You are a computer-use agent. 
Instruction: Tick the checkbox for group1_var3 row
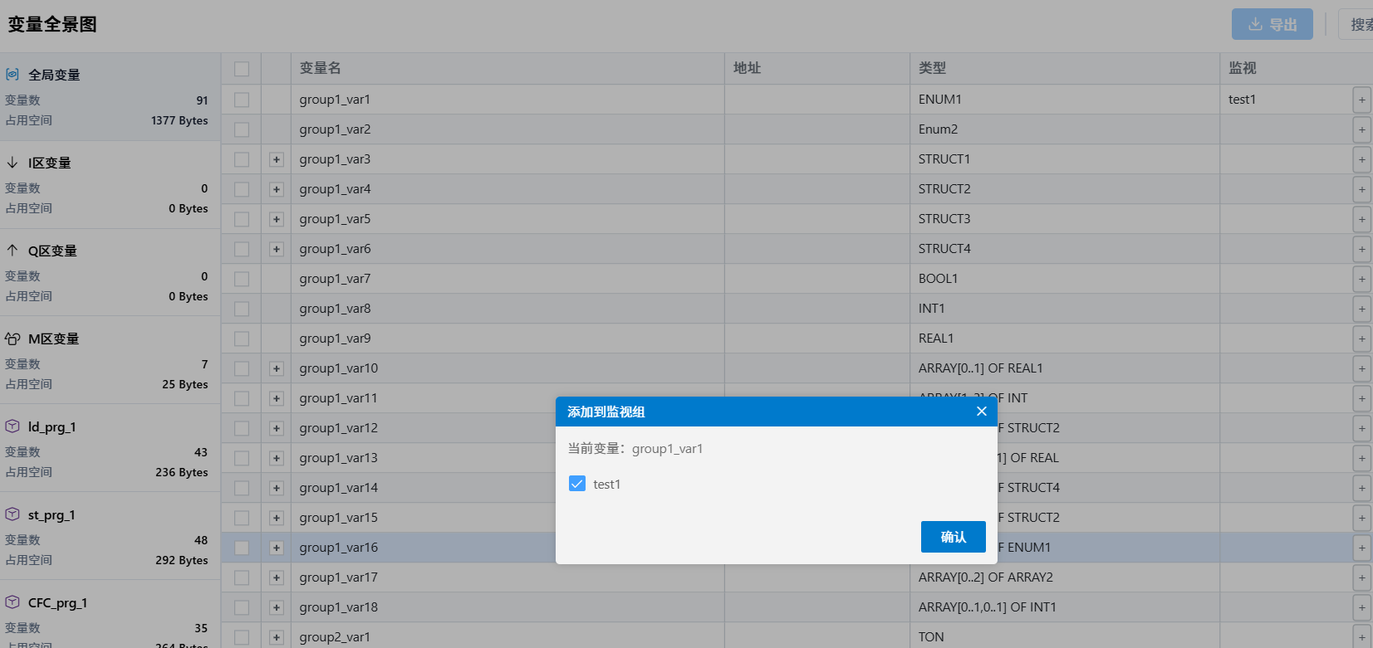[x=242, y=159]
